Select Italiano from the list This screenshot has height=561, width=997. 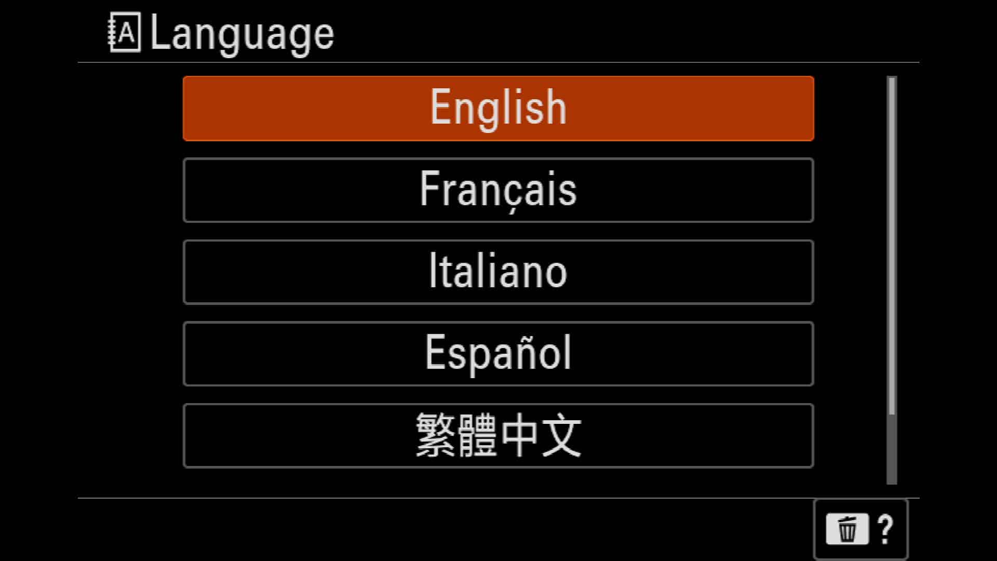tap(498, 272)
